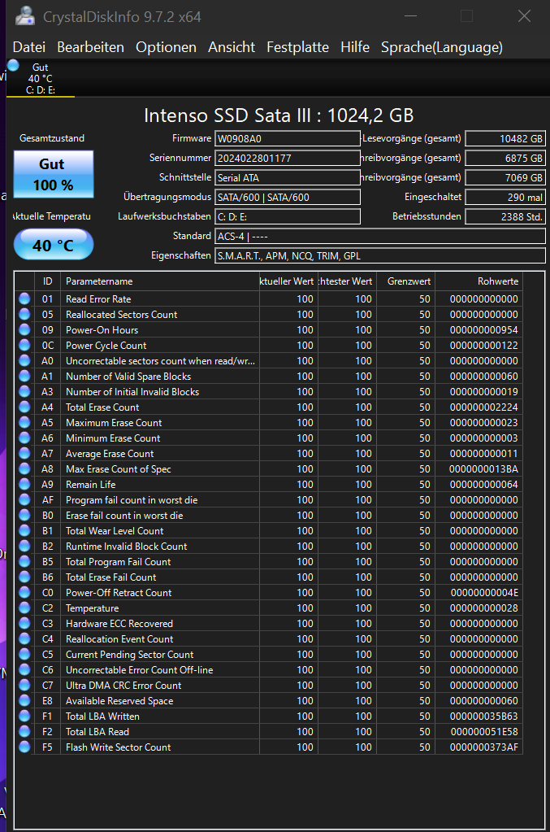Click status icon of Power-Off Retract Count row
The image size is (550, 832).
(x=24, y=592)
